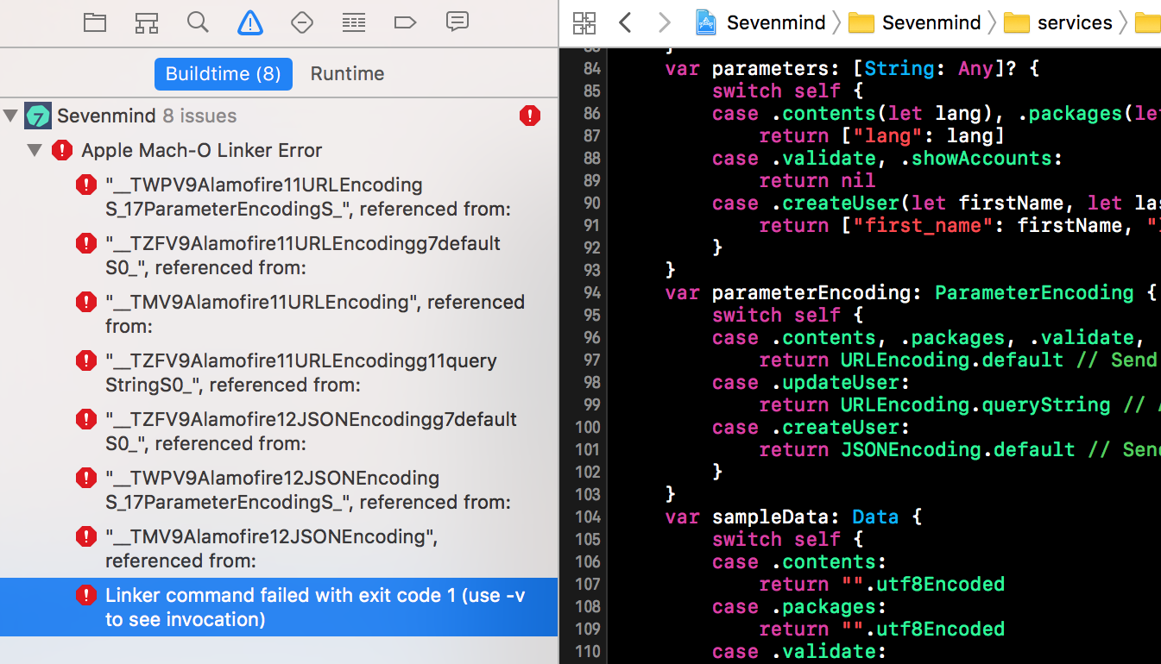Viewport: 1161px width, 664px height.
Task: Click "var parameters: [String: Any]?" code line
Action: tap(852, 68)
